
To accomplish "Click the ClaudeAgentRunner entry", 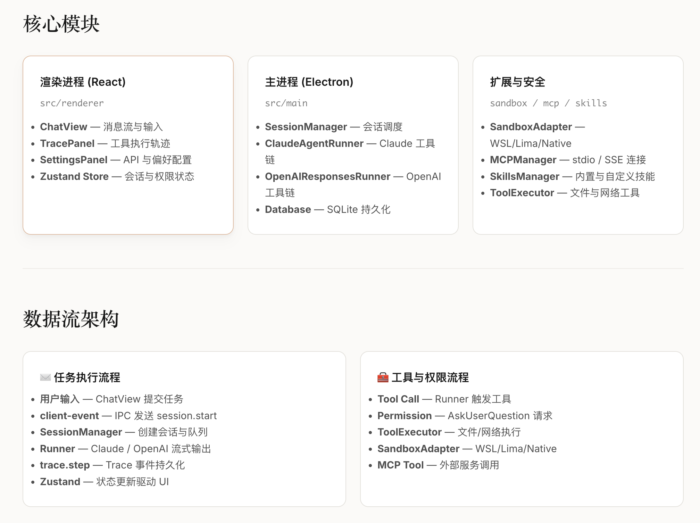I will [x=314, y=143].
